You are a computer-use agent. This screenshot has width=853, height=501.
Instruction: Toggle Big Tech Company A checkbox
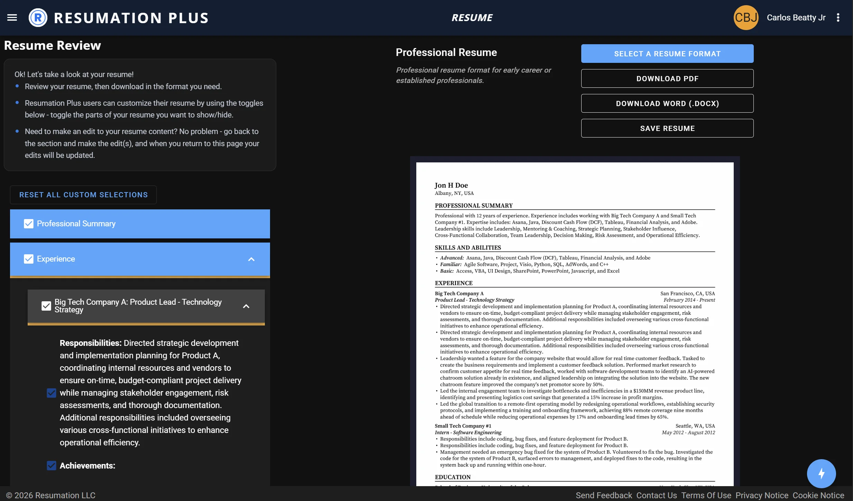(46, 306)
